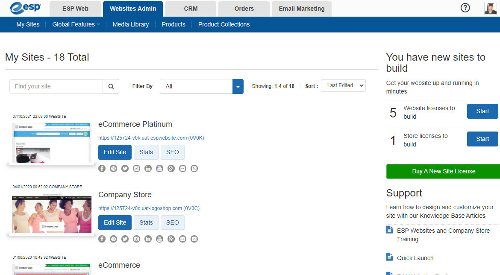Open Google Plus icon for eCommerce Platinum
The height and width of the screenshot is (275, 500).
(x=171, y=169)
